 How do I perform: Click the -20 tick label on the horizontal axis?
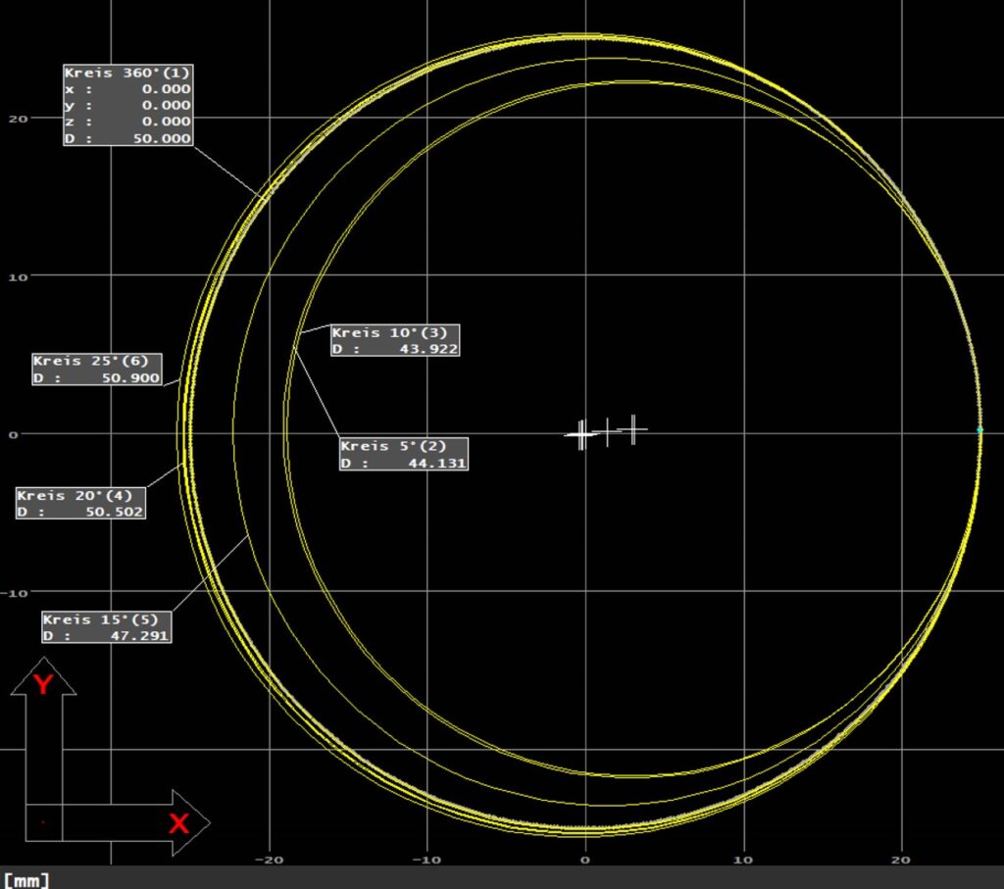pos(269,860)
